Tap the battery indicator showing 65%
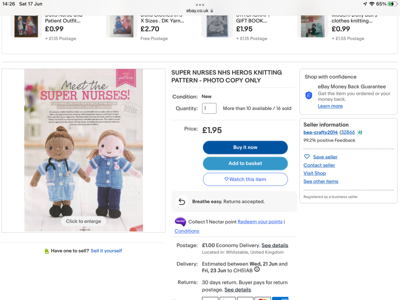400x300 pixels. click(x=389, y=3)
